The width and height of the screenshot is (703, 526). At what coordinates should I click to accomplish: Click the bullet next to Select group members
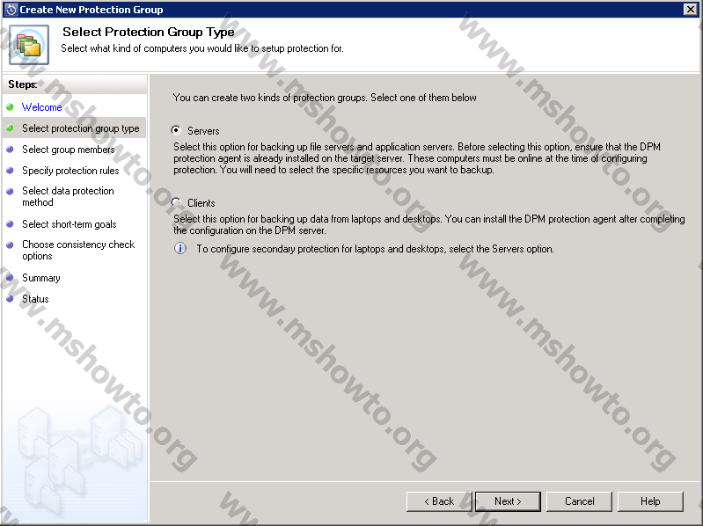(x=10, y=150)
